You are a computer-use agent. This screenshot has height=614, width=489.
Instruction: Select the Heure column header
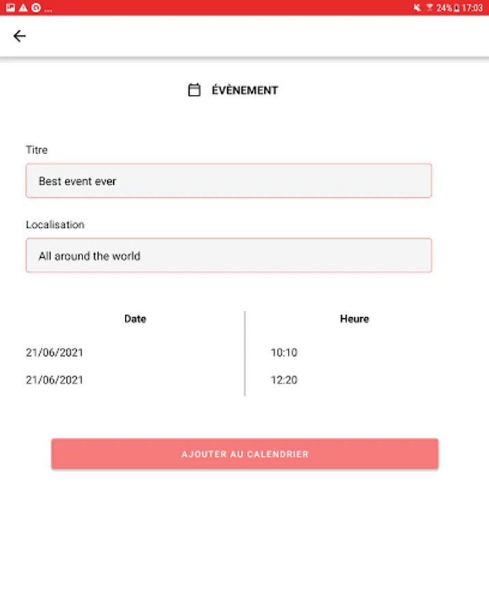(x=354, y=319)
